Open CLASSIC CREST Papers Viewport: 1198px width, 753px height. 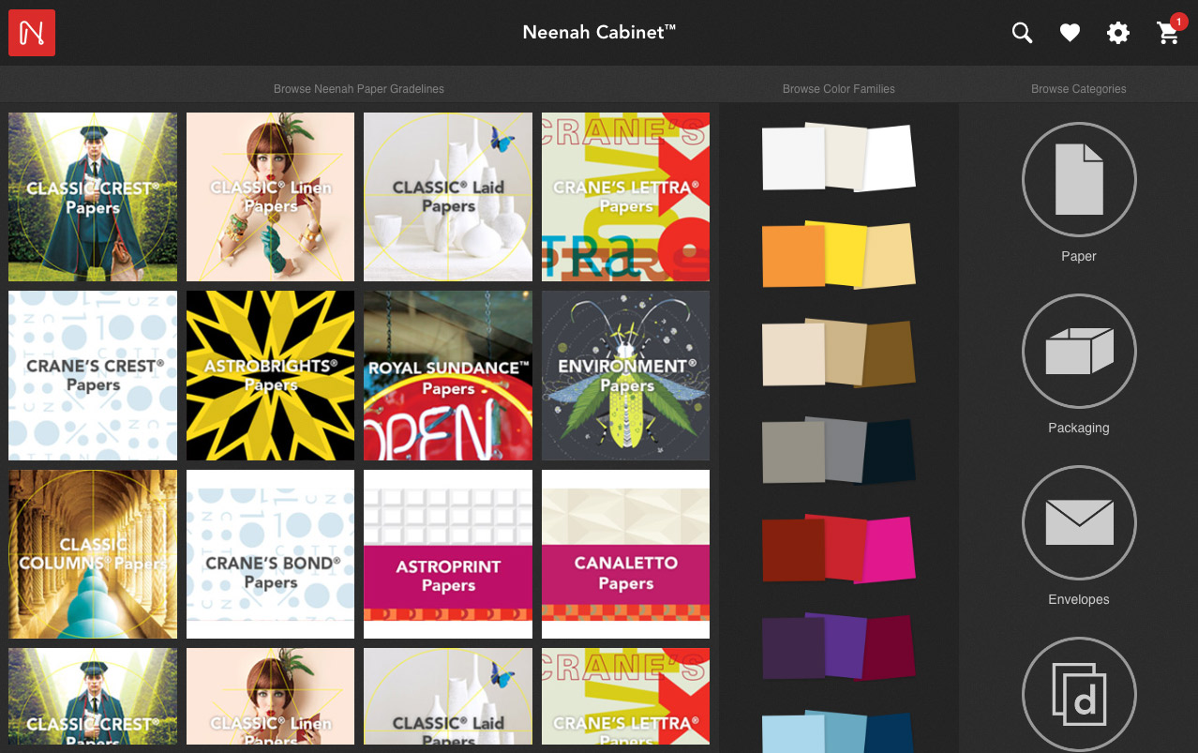[x=92, y=196]
